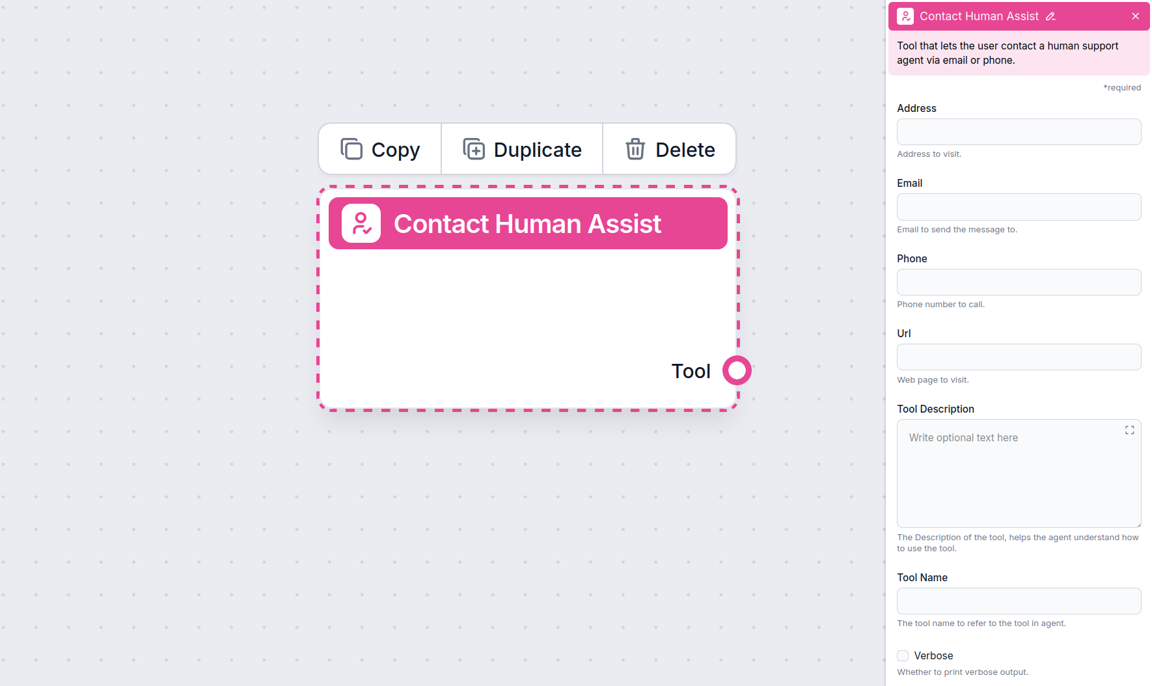Image resolution: width=1152 pixels, height=686 pixels.
Task: Click the Url input field
Action: coord(1019,357)
